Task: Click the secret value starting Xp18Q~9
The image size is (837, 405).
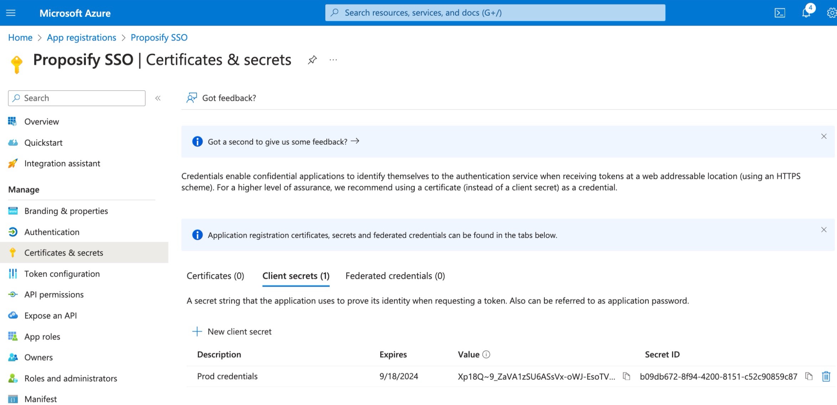Action: [536, 377]
